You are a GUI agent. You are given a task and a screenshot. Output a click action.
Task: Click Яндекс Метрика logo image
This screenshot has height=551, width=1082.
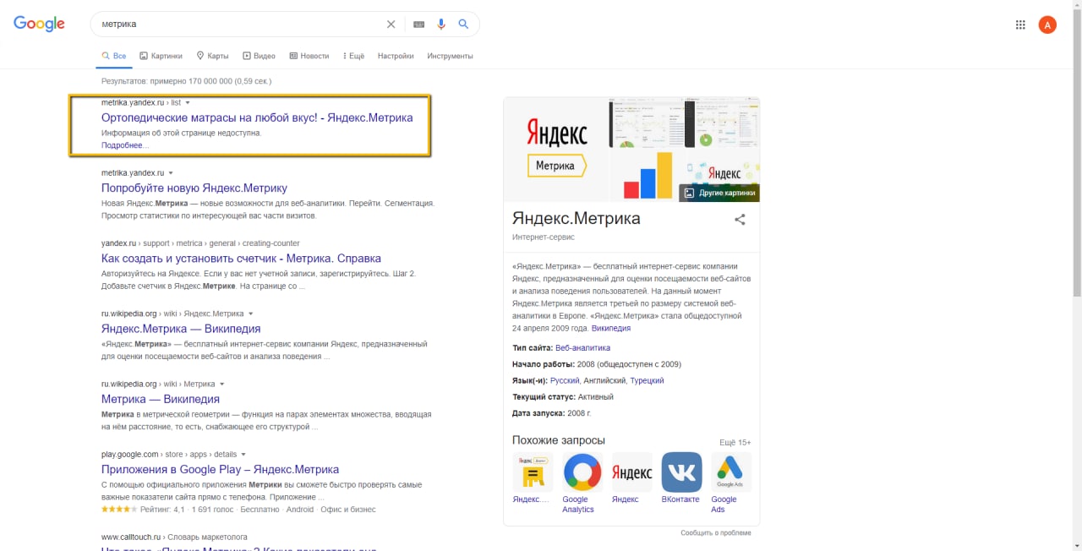click(x=556, y=149)
